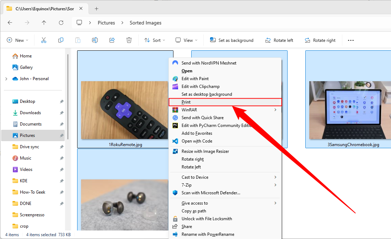This screenshot has width=391, height=239.
Task: Click Sorted Images in breadcrumb
Action: coord(145,23)
